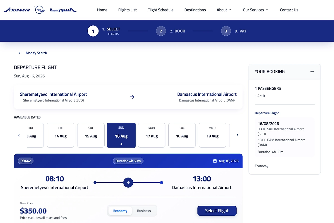
Task: Open the Our Services dropdown menu
Action: [x=256, y=10]
